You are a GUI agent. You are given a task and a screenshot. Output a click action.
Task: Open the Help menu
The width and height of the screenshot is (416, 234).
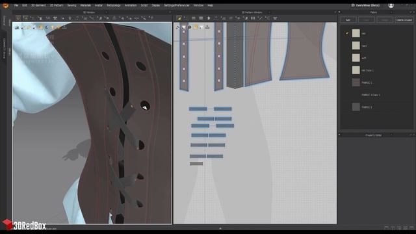point(211,5)
